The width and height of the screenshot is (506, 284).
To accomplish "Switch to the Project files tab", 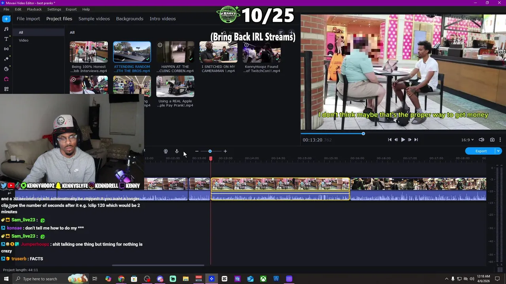I will click(x=59, y=19).
